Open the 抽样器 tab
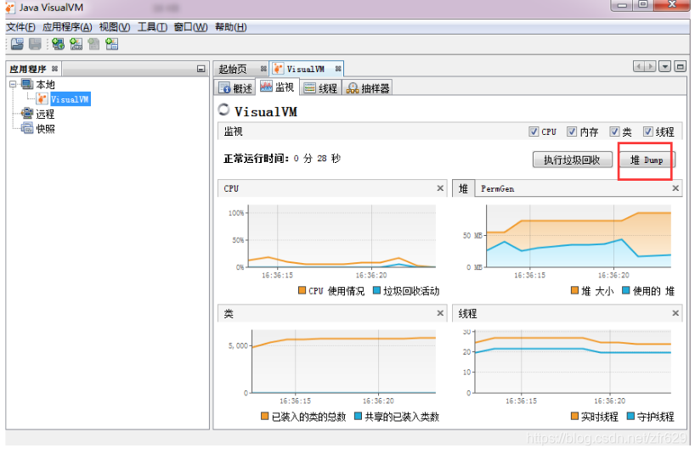 (367, 88)
